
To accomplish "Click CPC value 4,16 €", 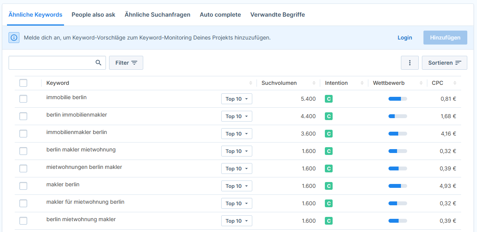I will tap(448, 134).
